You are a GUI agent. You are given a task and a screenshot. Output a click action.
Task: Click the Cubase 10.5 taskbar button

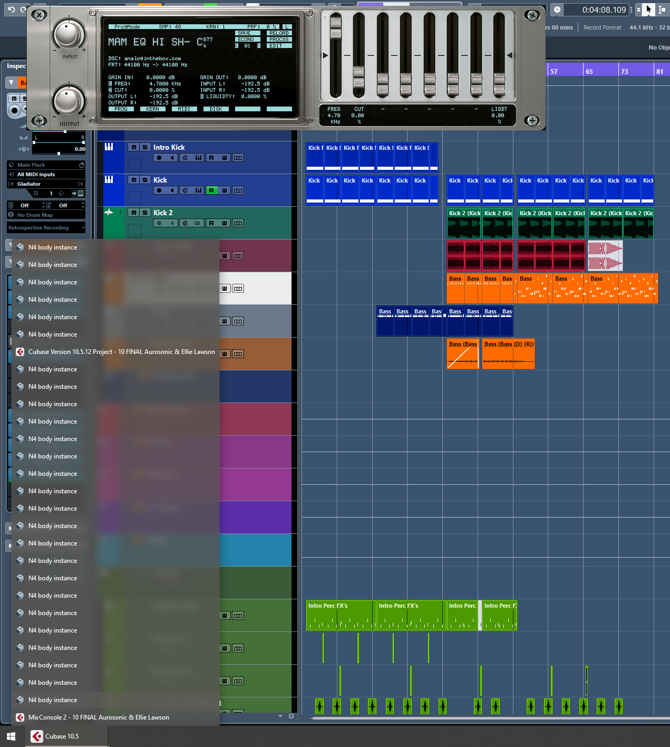66,736
